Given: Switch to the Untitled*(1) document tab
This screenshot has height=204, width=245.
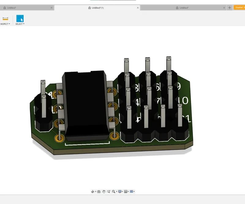Looking at the screenshot, I should [98, 8].
